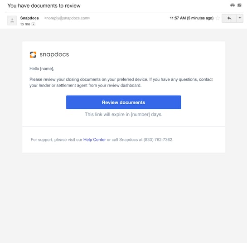
Task: Click the snapdocs wordmark text
Action: coord(54,54)
